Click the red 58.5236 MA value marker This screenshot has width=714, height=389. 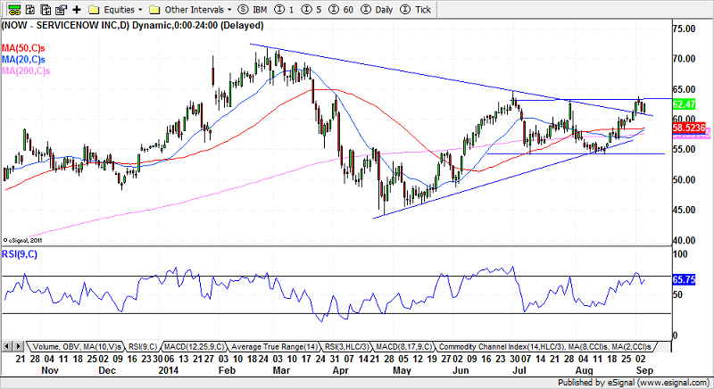tap(689, 128)
